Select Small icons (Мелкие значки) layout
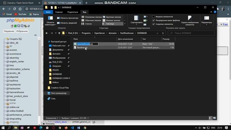This screenshot has height=130, width=231. [x=112, y=20]
